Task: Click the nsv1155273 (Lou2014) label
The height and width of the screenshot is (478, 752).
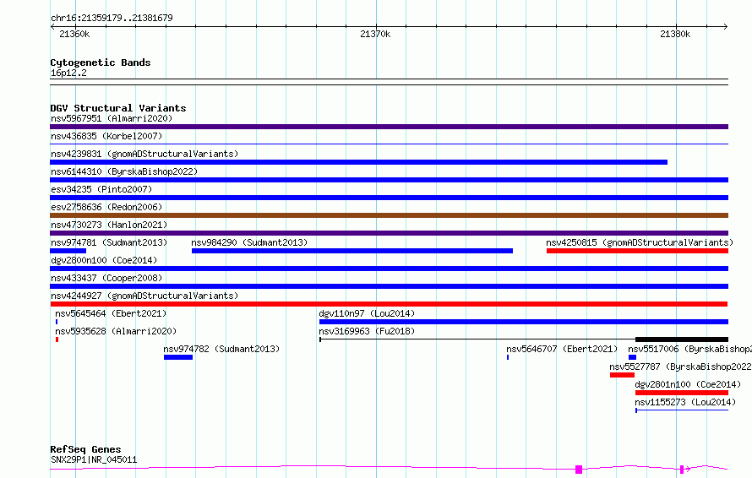Action: pos(685,402)
